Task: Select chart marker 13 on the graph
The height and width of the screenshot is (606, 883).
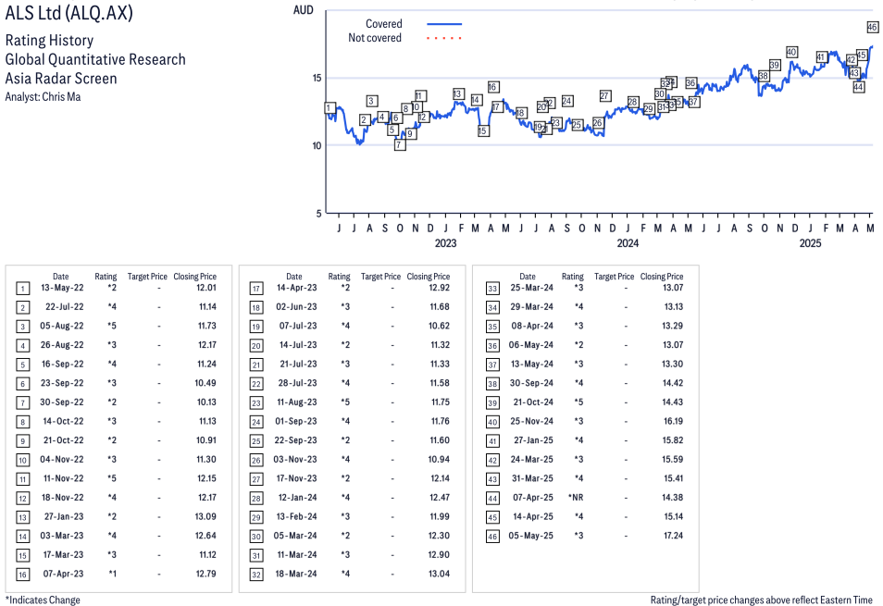Action: [457, 94]
